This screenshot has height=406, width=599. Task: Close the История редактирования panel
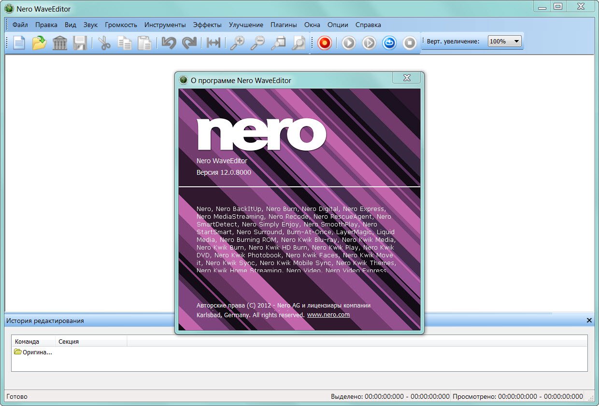[589, 321]
